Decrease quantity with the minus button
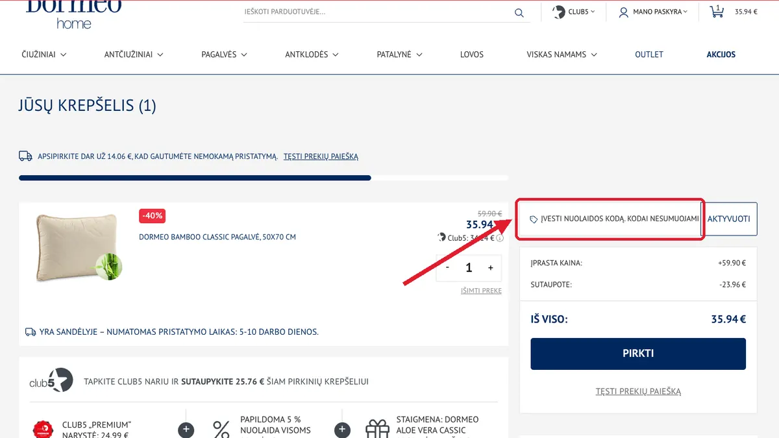The image size is (779, 438). coord(447,267)
